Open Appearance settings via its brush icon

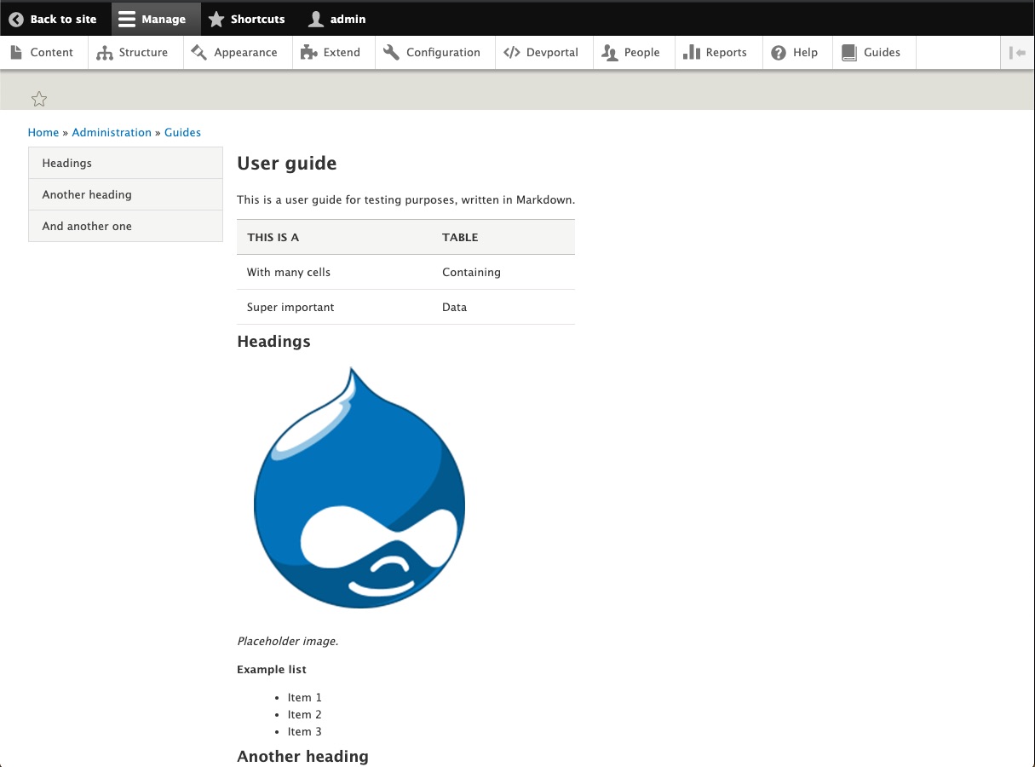pos(199,52)
